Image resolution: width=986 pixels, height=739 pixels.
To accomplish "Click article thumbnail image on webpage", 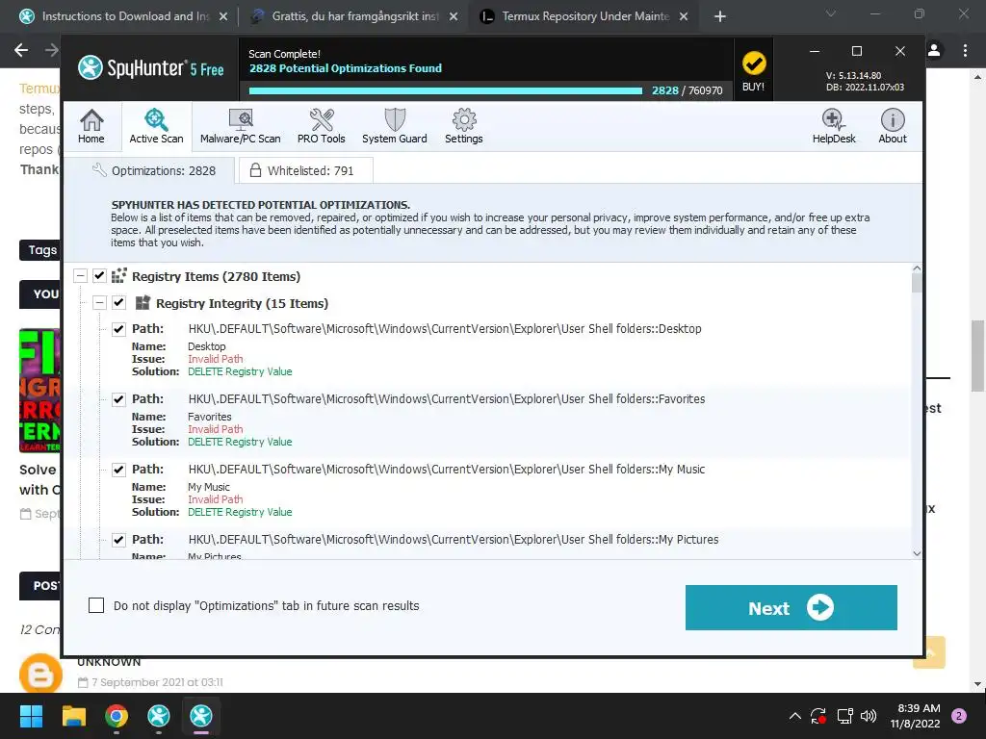I will coord(39,391).
